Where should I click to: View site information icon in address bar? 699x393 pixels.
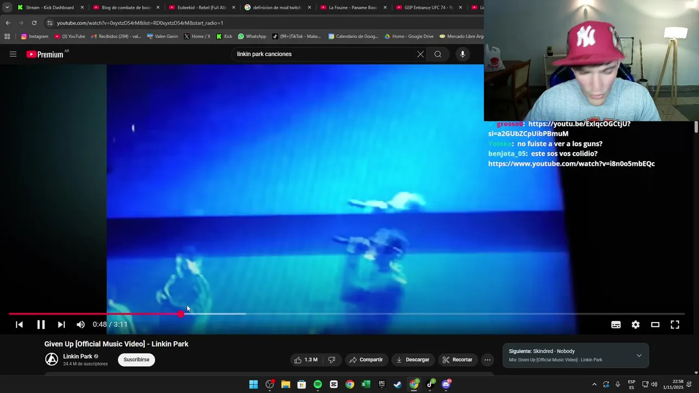[50, 23]
